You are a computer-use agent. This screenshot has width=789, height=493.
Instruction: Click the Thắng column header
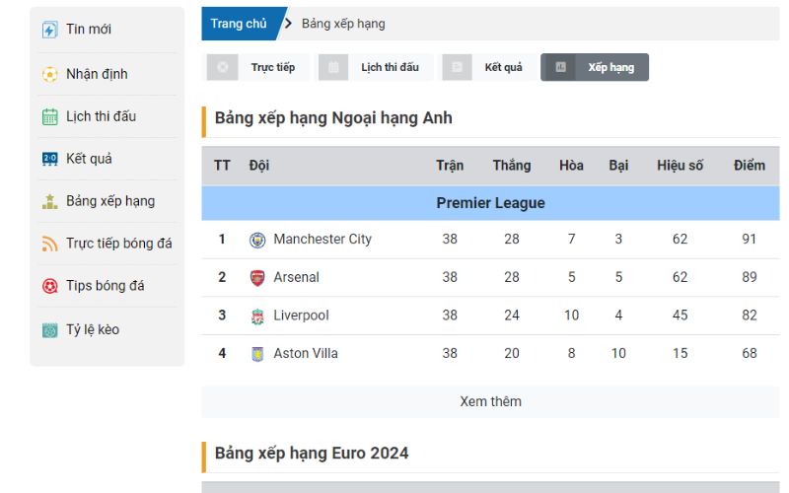tap(512, 166)
